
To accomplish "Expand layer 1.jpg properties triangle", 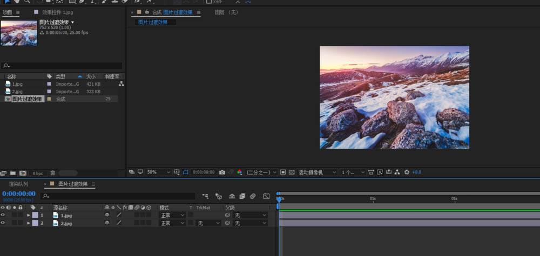I will pyautogui.click(x=28, y=215).
